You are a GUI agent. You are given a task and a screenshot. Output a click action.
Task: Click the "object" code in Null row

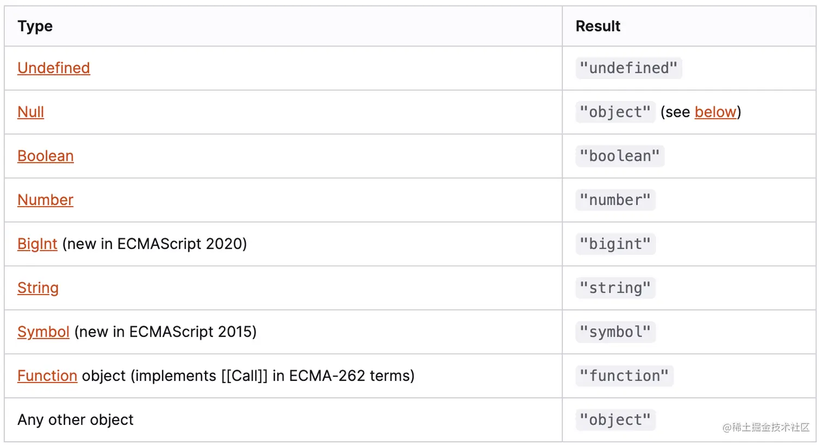[615, 112]
